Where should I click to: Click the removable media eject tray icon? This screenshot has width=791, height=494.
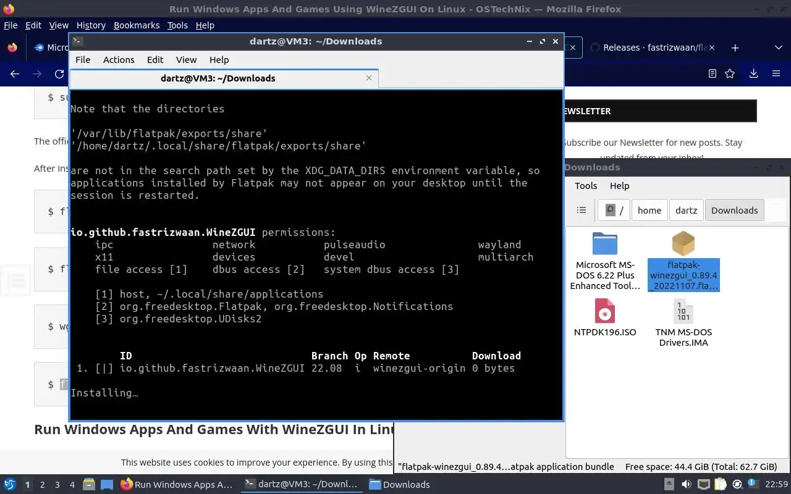(x=669, y=484)
